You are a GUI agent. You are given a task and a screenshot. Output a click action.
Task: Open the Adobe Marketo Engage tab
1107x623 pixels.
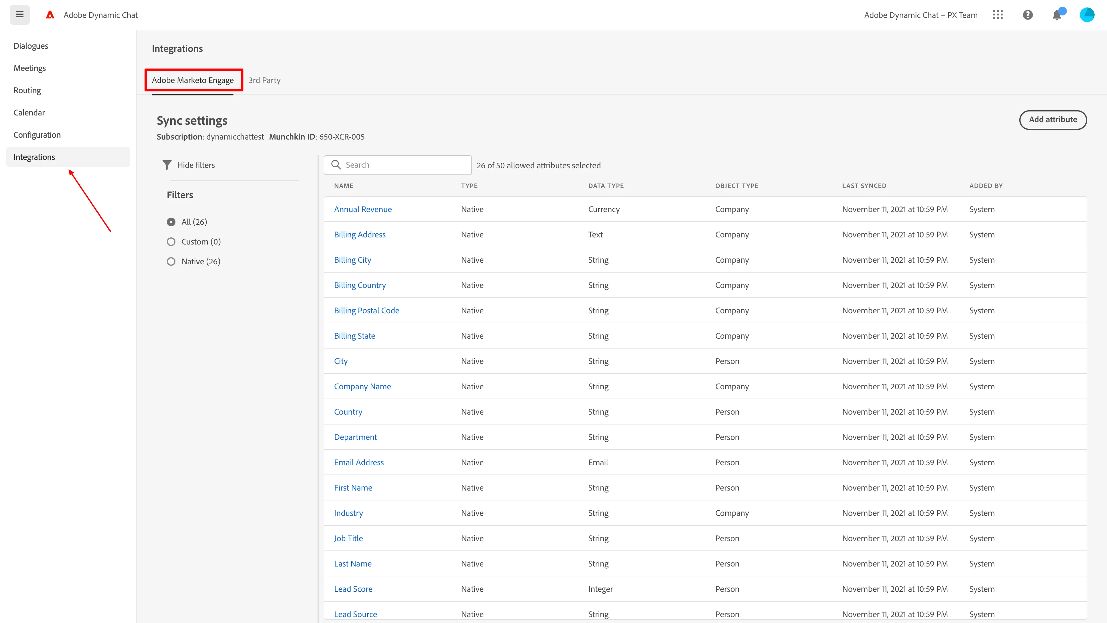coord(192,80)
